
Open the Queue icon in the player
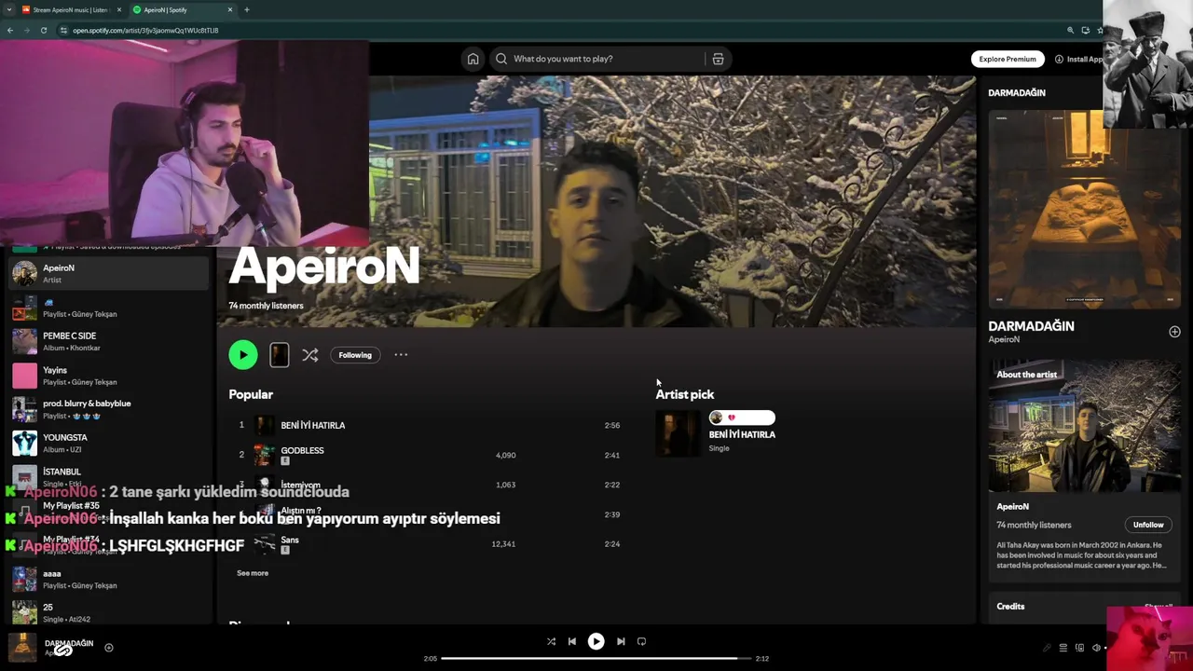[1063, 648]
